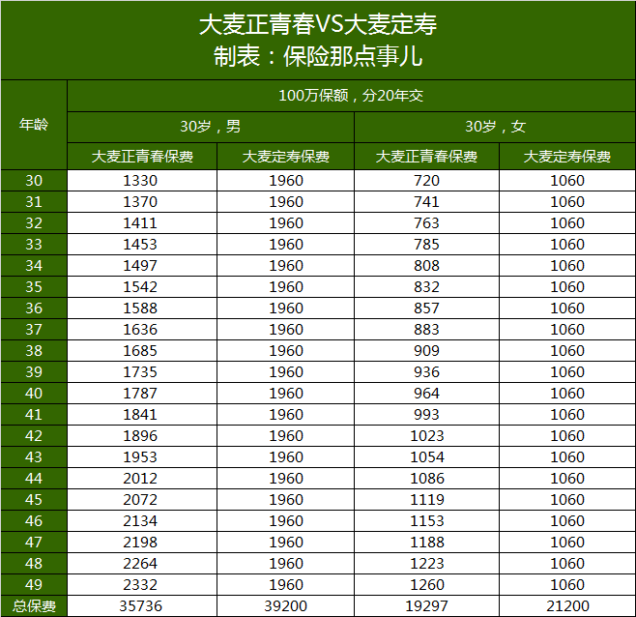Click the total 21200

pos(567,606)
